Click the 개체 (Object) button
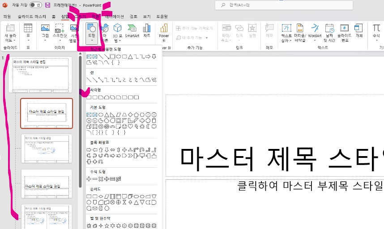Viewport: 384px width, 229px height. click(359, 31)
